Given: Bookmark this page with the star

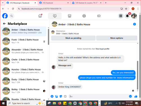Looking at the screenshot, I should point(126,9).
